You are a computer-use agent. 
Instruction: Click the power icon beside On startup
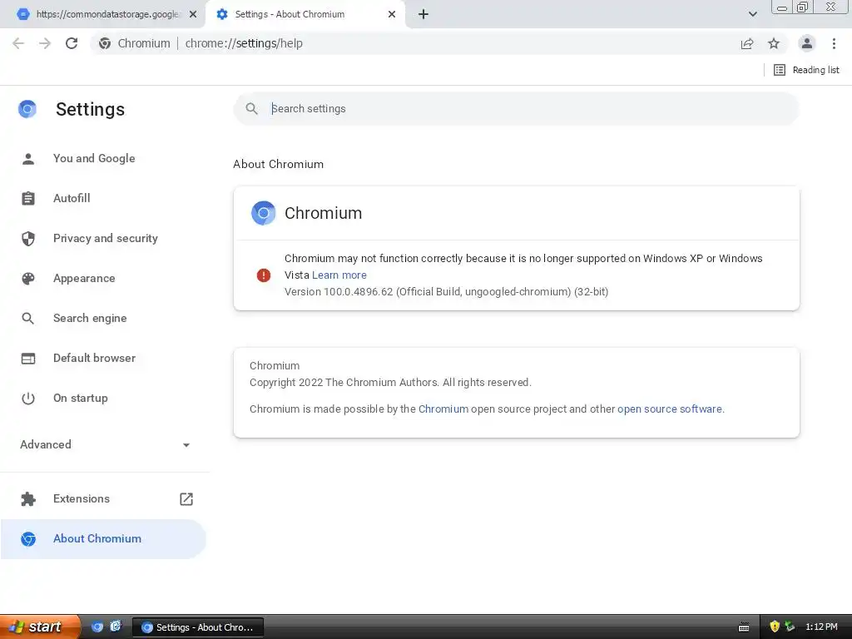[x=28, y=399]
